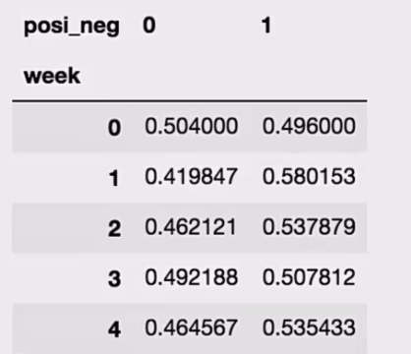Click column header 1 under posi_neg
Image resolution: width=411 pixels, height=354 pixels.
266,26
